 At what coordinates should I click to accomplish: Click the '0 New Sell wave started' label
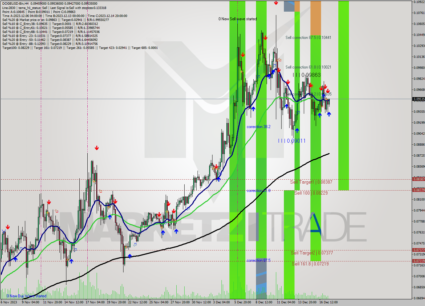click(x=237, y=19)
